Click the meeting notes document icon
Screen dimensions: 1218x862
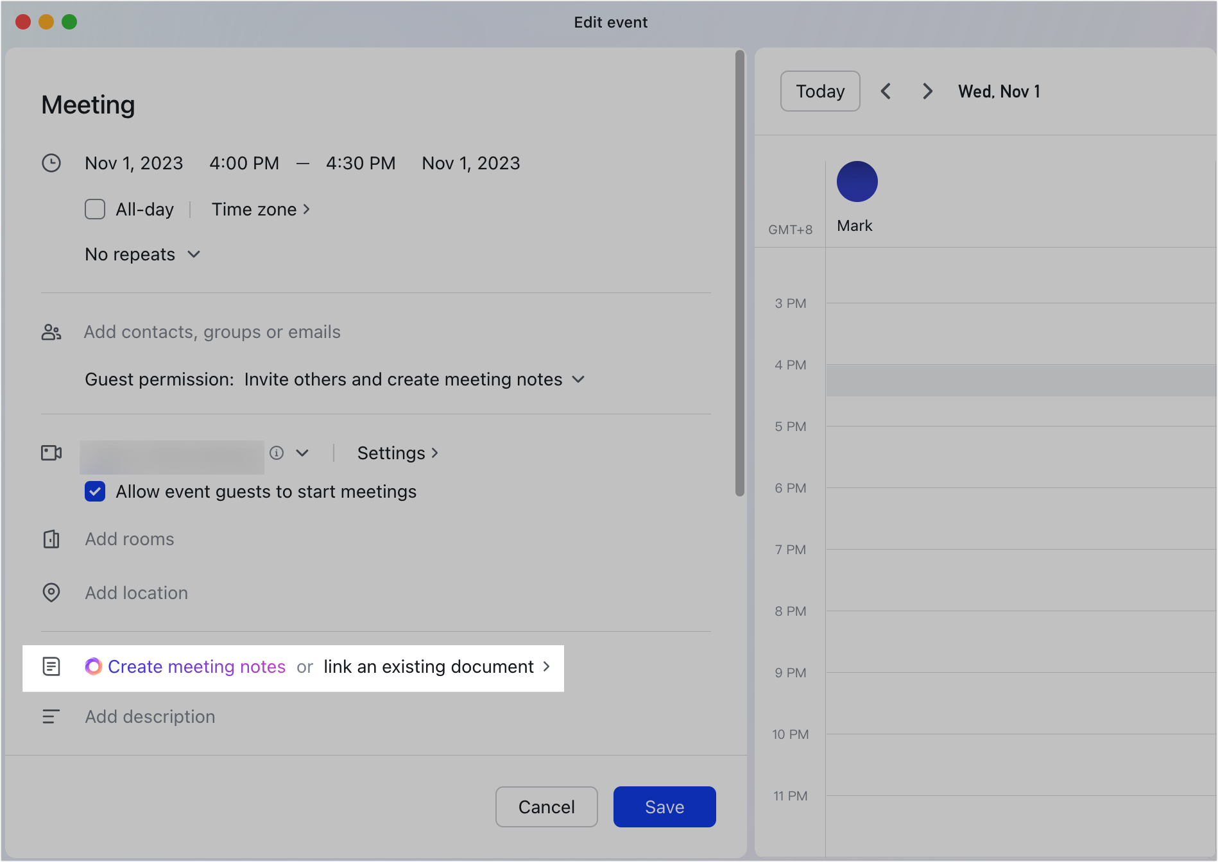click(51, 667)
